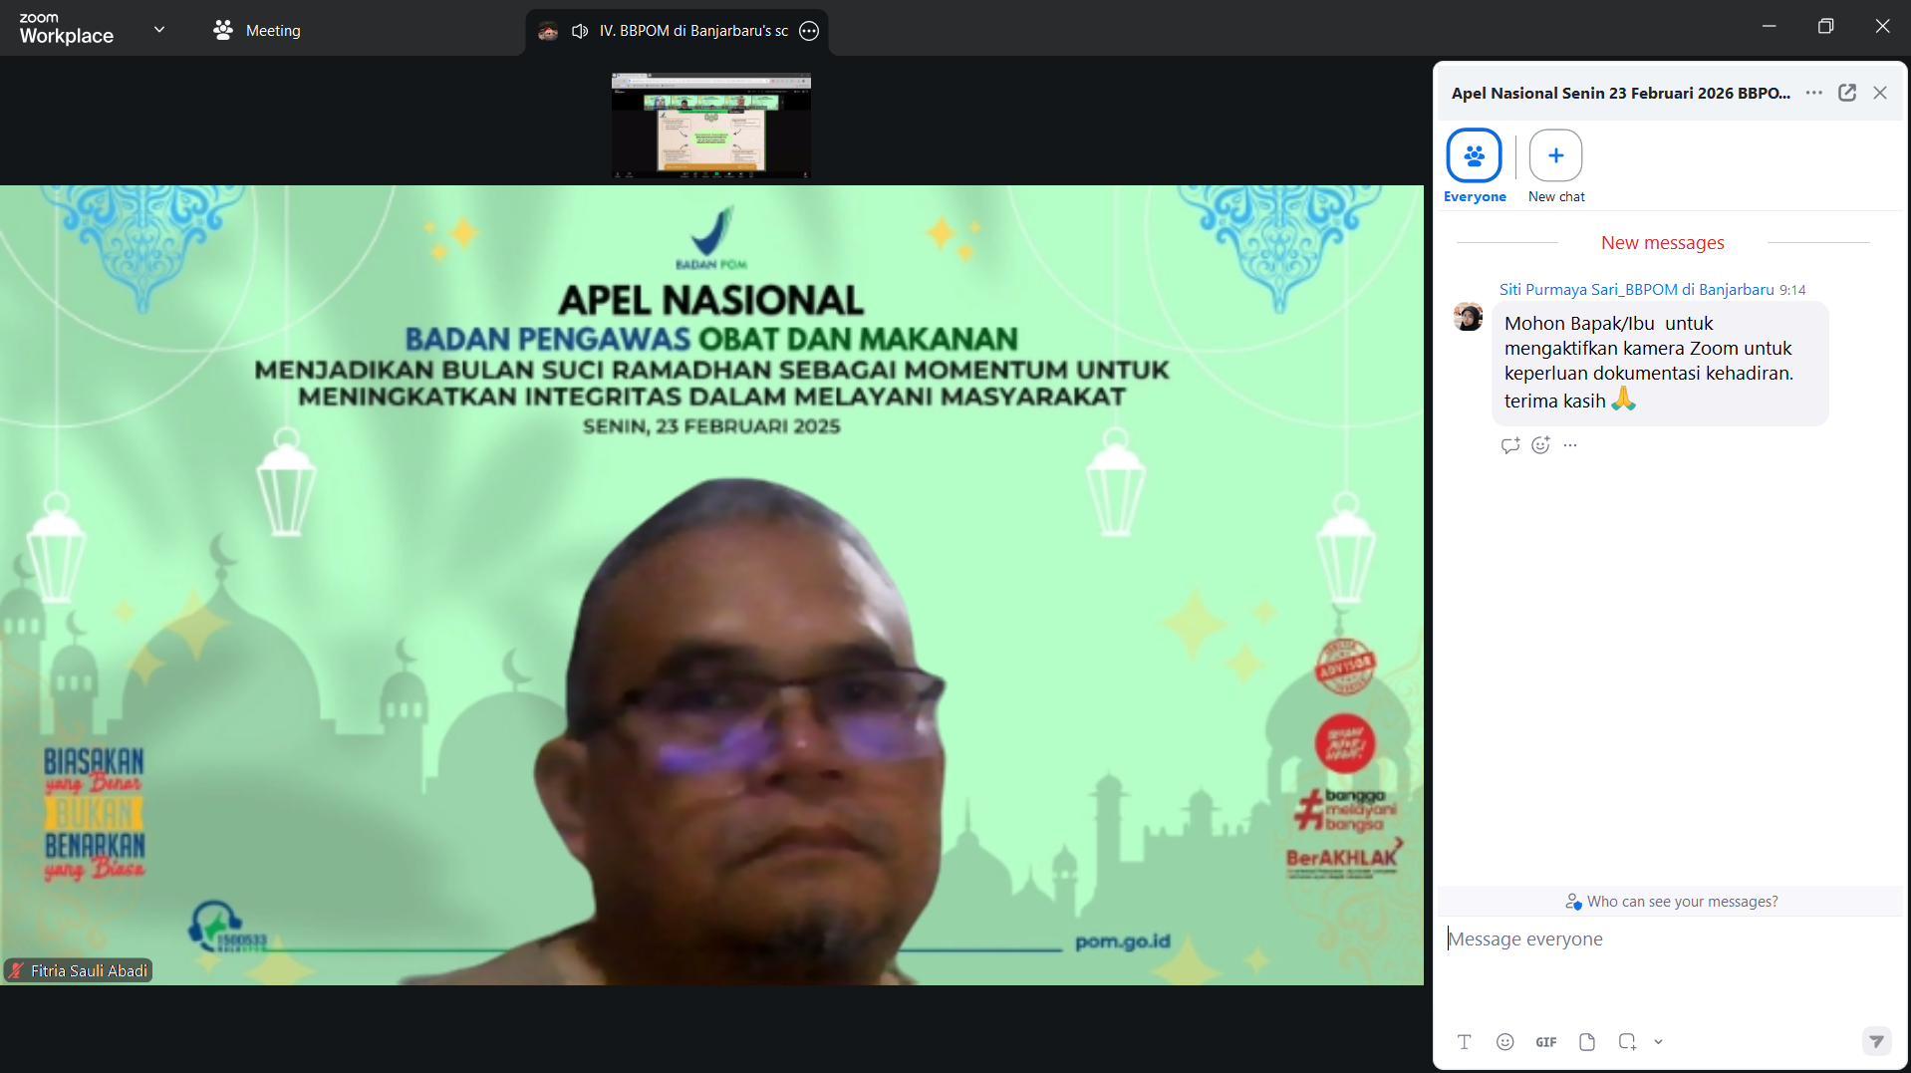
Task: Pop out the chat panel to new window
Action: coord(1846,93)
